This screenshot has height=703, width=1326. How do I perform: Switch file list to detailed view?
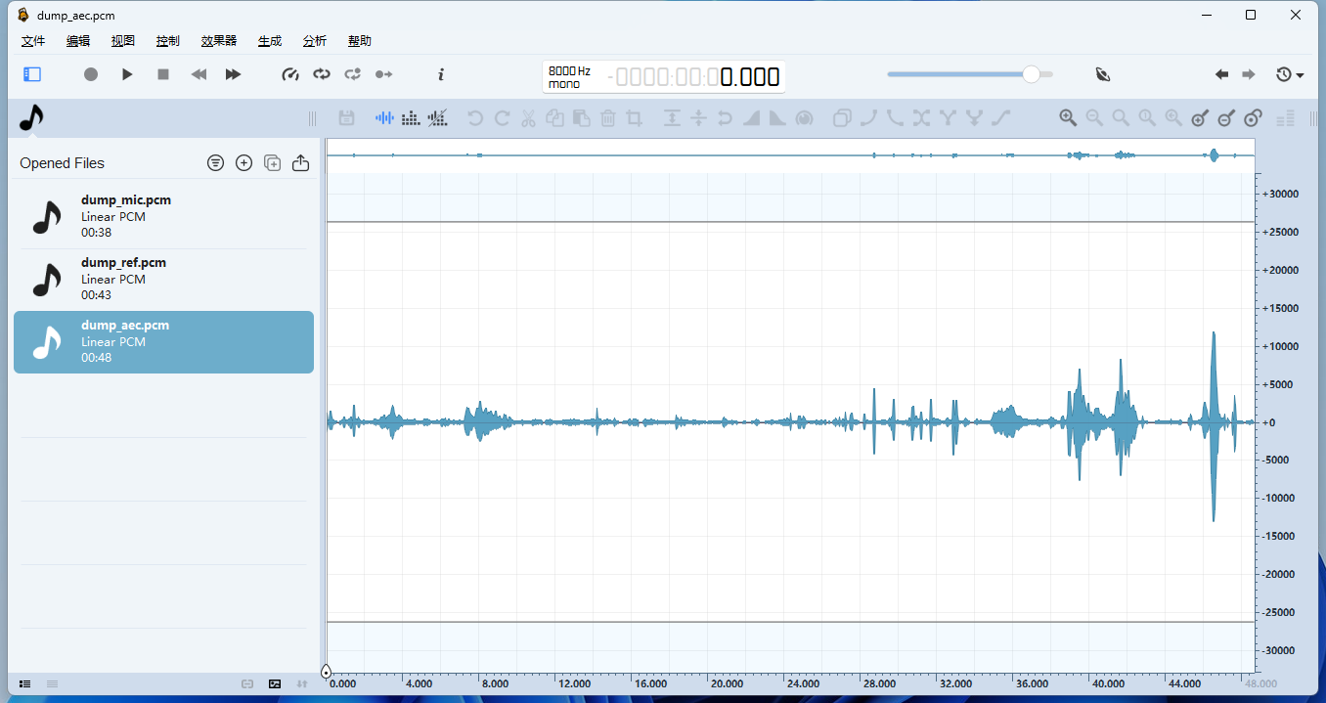click(x=24, y=683)
